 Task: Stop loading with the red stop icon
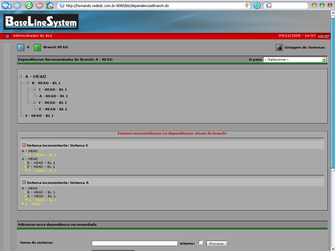[x=39, y=5]
